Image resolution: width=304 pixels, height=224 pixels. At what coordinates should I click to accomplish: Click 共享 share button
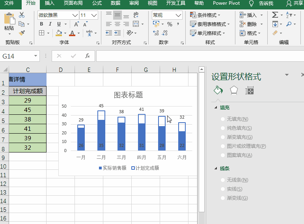[x=295, y=3]
